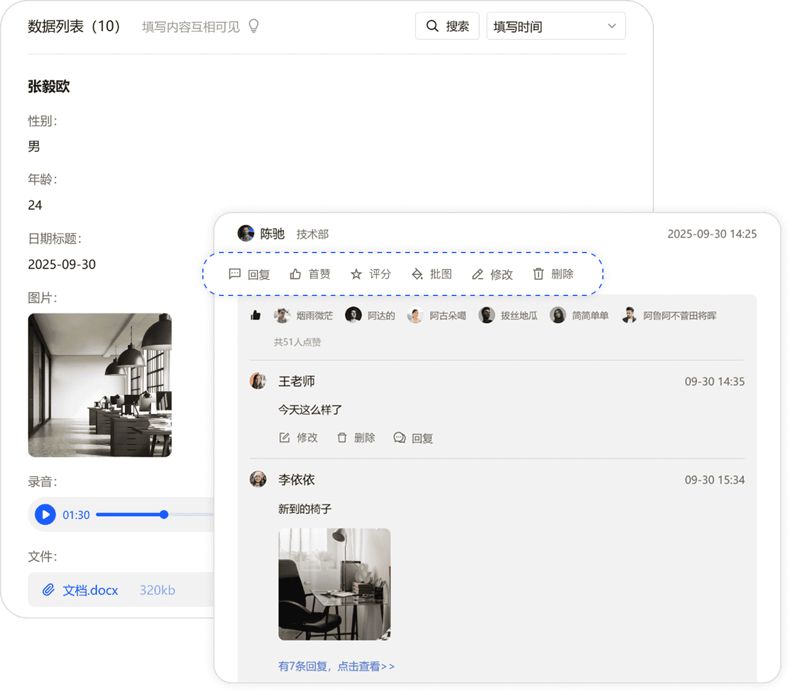Open the office photo thumbnail
The image size is (793, 695).
pyautogui.click(x=100, y=385)
